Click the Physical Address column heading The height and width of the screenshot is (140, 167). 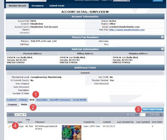tap(32, 53)
